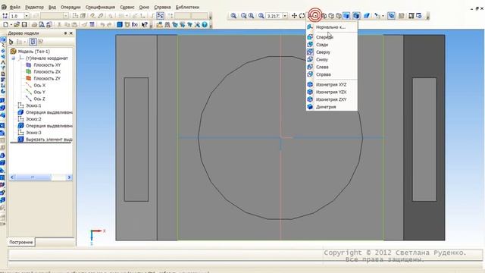Viewport: 485px width, 273px height.
Task: Enable hidden lines removed display mode
Action: (331, 15)
